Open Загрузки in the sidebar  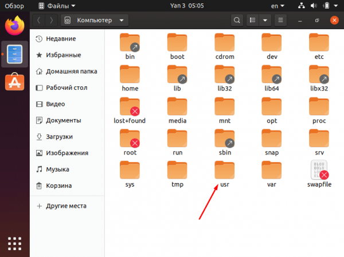click(x=67, y=137)
